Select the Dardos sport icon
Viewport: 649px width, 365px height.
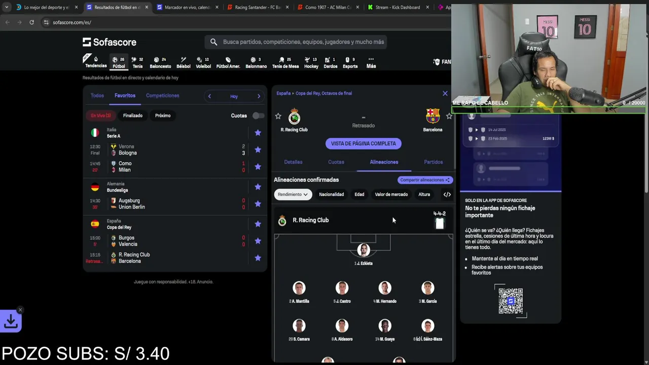point(330,62)
